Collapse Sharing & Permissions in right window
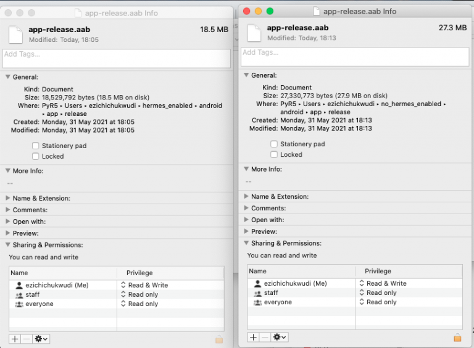 [x=246, y=243]
